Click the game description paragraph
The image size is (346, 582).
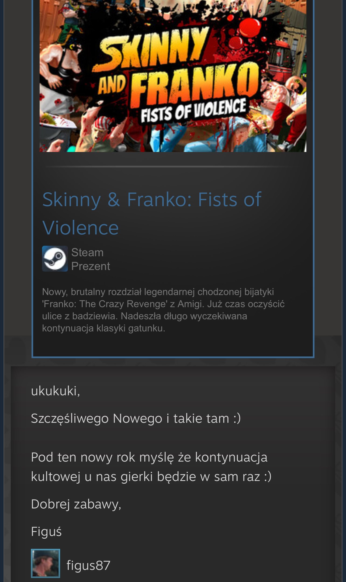click(163, 310)
